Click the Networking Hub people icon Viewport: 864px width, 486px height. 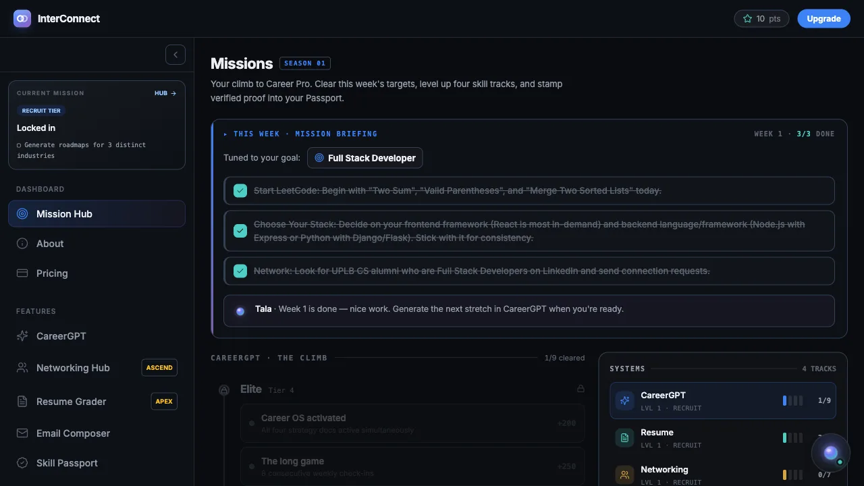22,368
